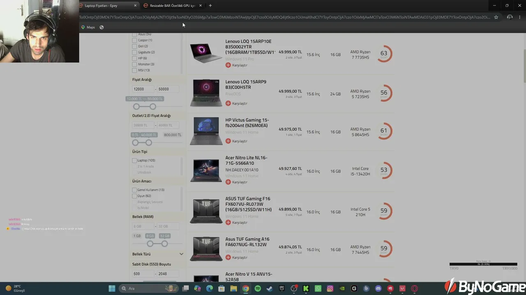Viewport: 526px width, 295px height.
Task: Open Epic Games Launcher from the taskbar
Action: [x=282, y=288]
